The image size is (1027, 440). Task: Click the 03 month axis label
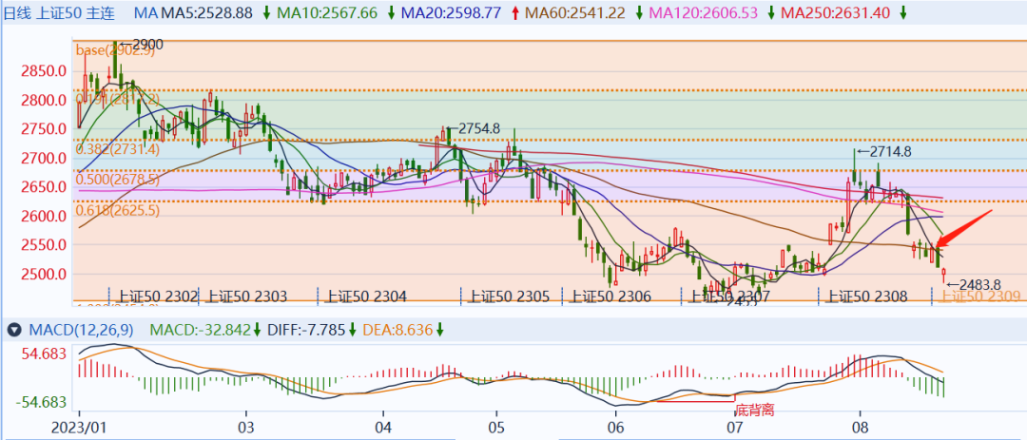(x=247, y=426)
